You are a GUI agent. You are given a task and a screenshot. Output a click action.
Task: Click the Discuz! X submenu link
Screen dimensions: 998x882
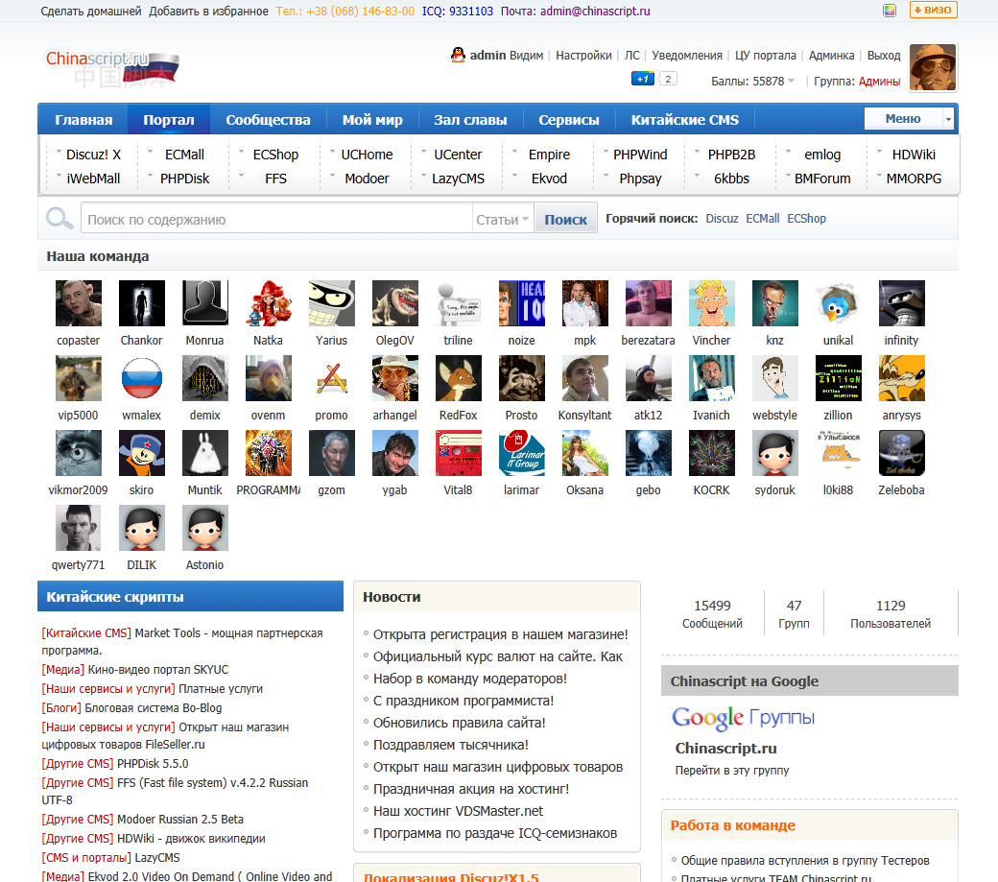click(94, 155)
